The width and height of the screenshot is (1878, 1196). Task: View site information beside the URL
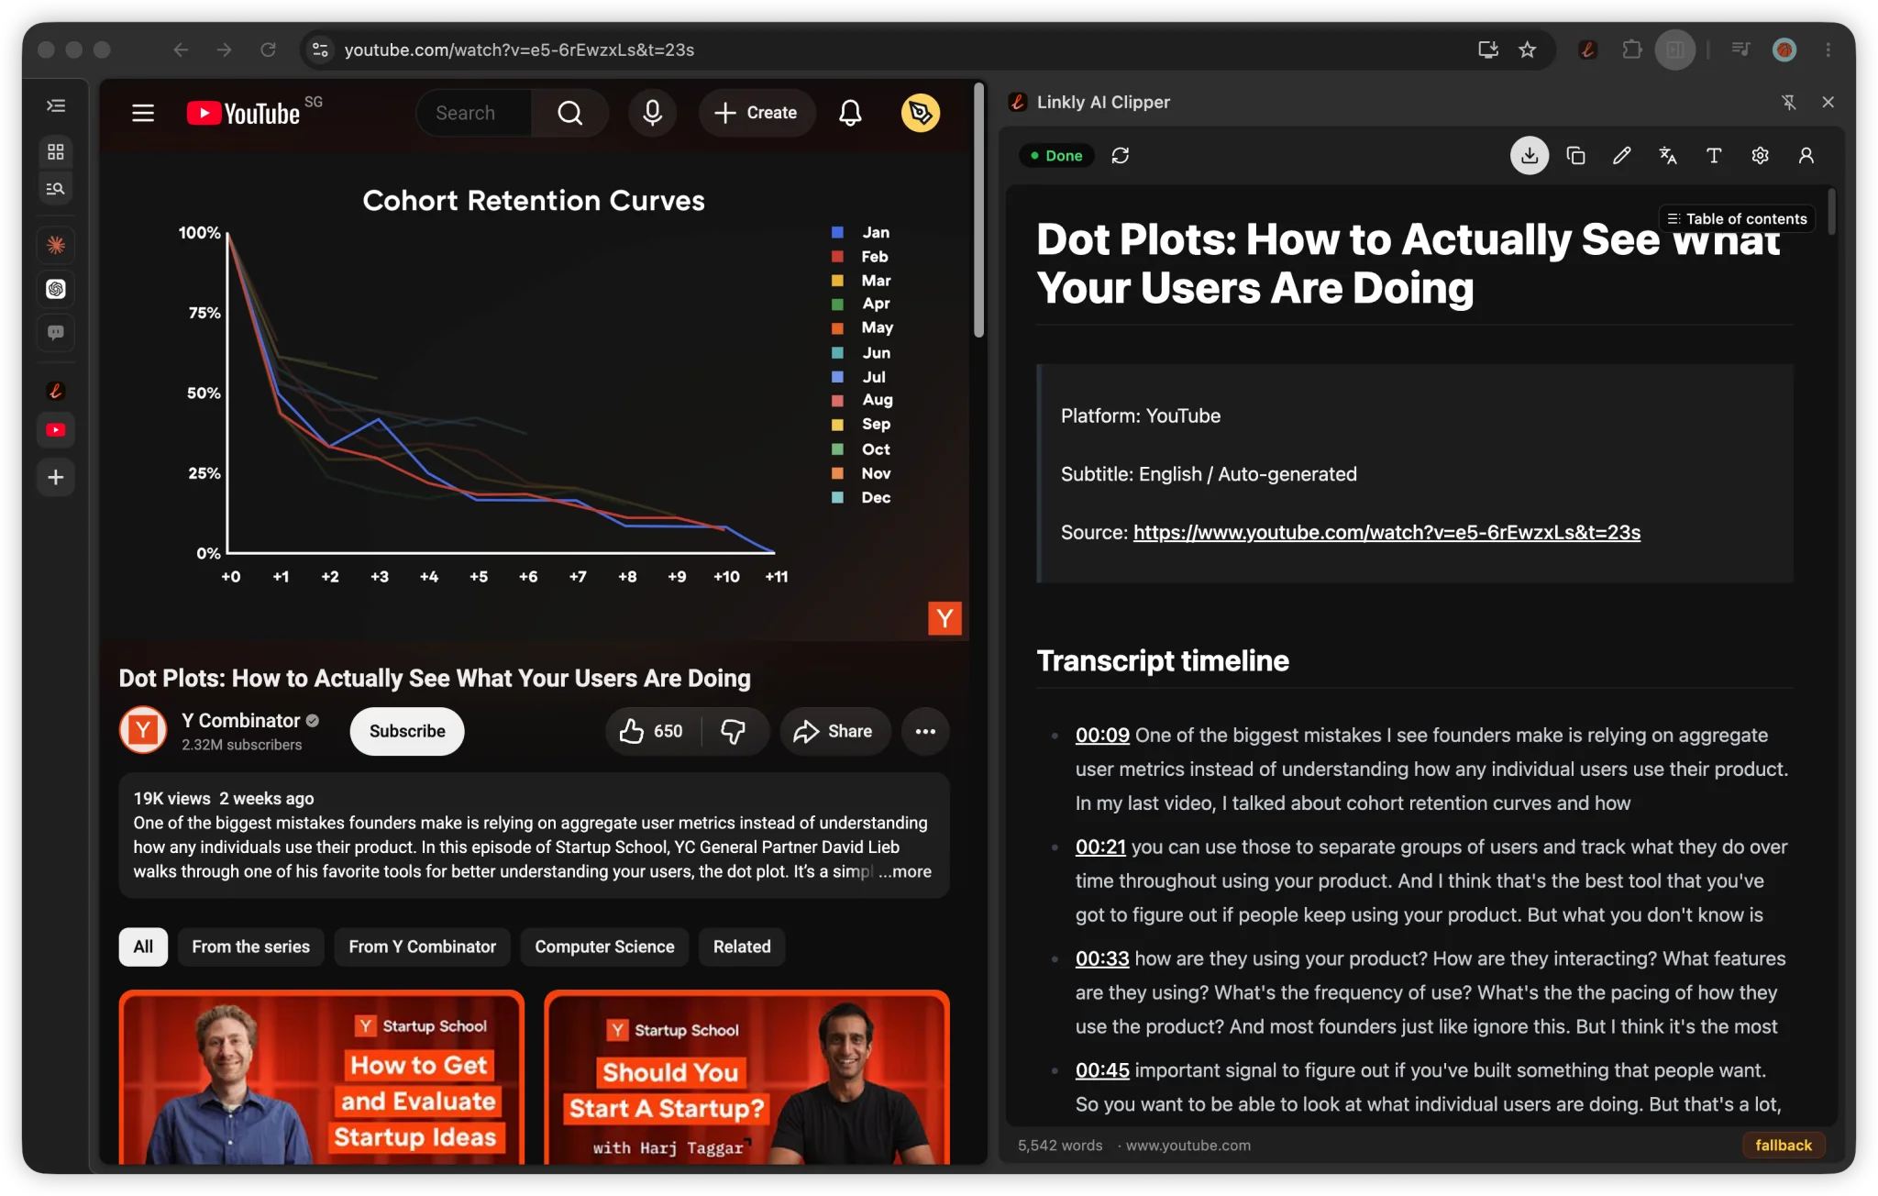pos(320,50)
